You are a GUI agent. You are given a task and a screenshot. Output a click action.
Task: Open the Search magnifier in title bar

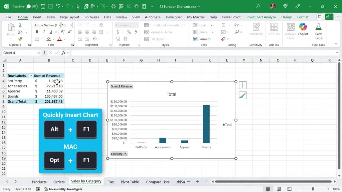pos(258,6)
